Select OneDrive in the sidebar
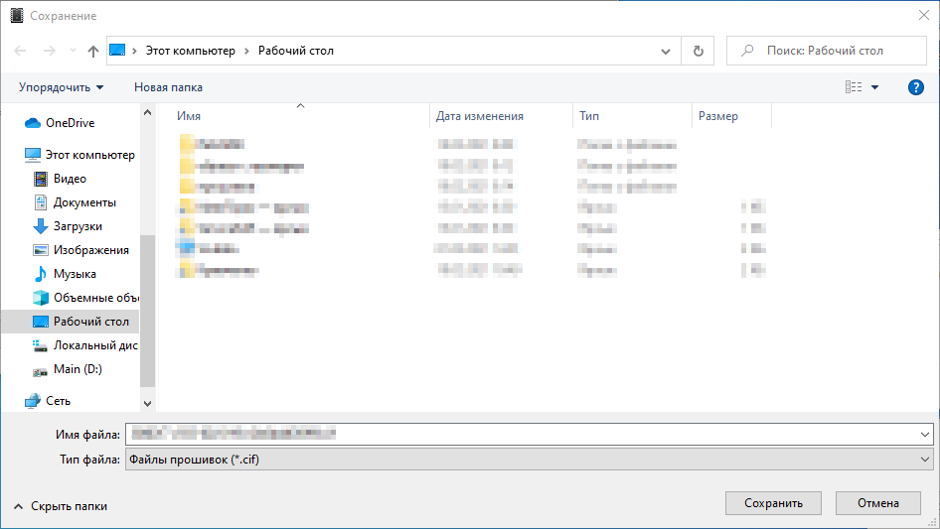Viewport: 940px width, 529px height. pos(70,123)
